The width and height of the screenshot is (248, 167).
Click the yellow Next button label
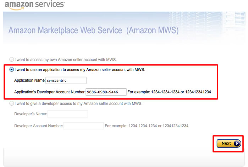[x=226, y=143]
